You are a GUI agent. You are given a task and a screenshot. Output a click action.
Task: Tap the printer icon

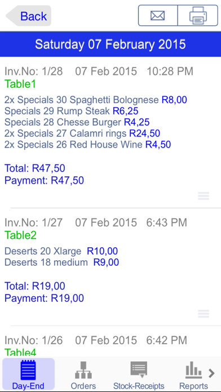[198, 16]
